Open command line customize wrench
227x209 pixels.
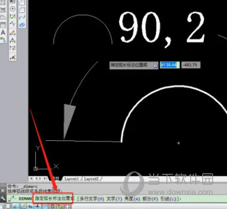pyautogui.click(x=2, y=198)
